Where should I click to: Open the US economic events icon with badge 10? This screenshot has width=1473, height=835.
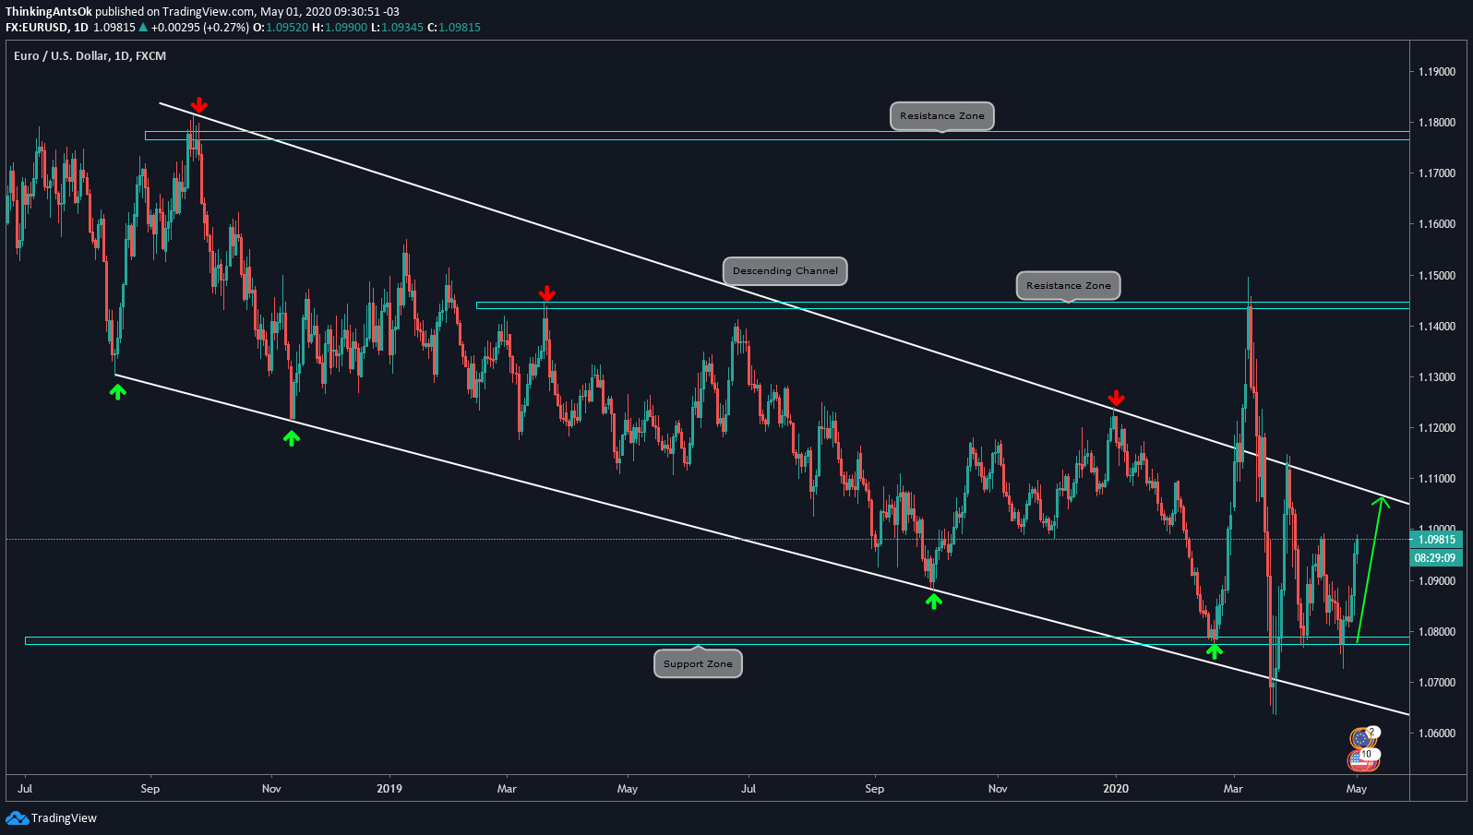1362,760
